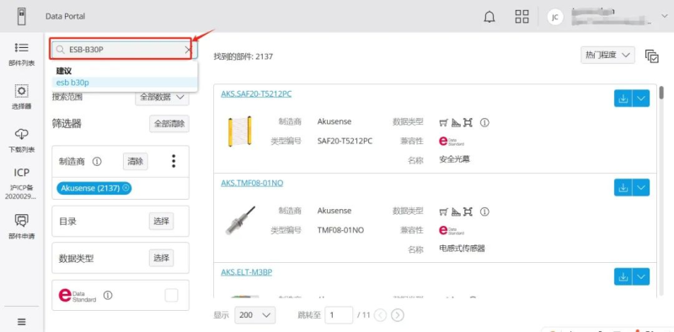This screenshot has height=332, width=674.
Task: Click the 跳转至 page number field
Action: pyautogui.click(x=339, y=315)
